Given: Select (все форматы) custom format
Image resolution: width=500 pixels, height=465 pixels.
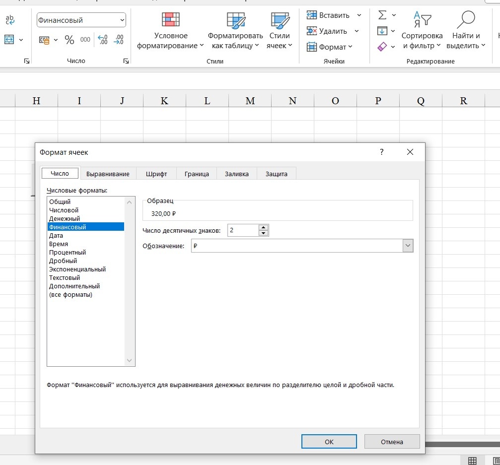Looking at the screenshot, I should [x=86, y=294].
